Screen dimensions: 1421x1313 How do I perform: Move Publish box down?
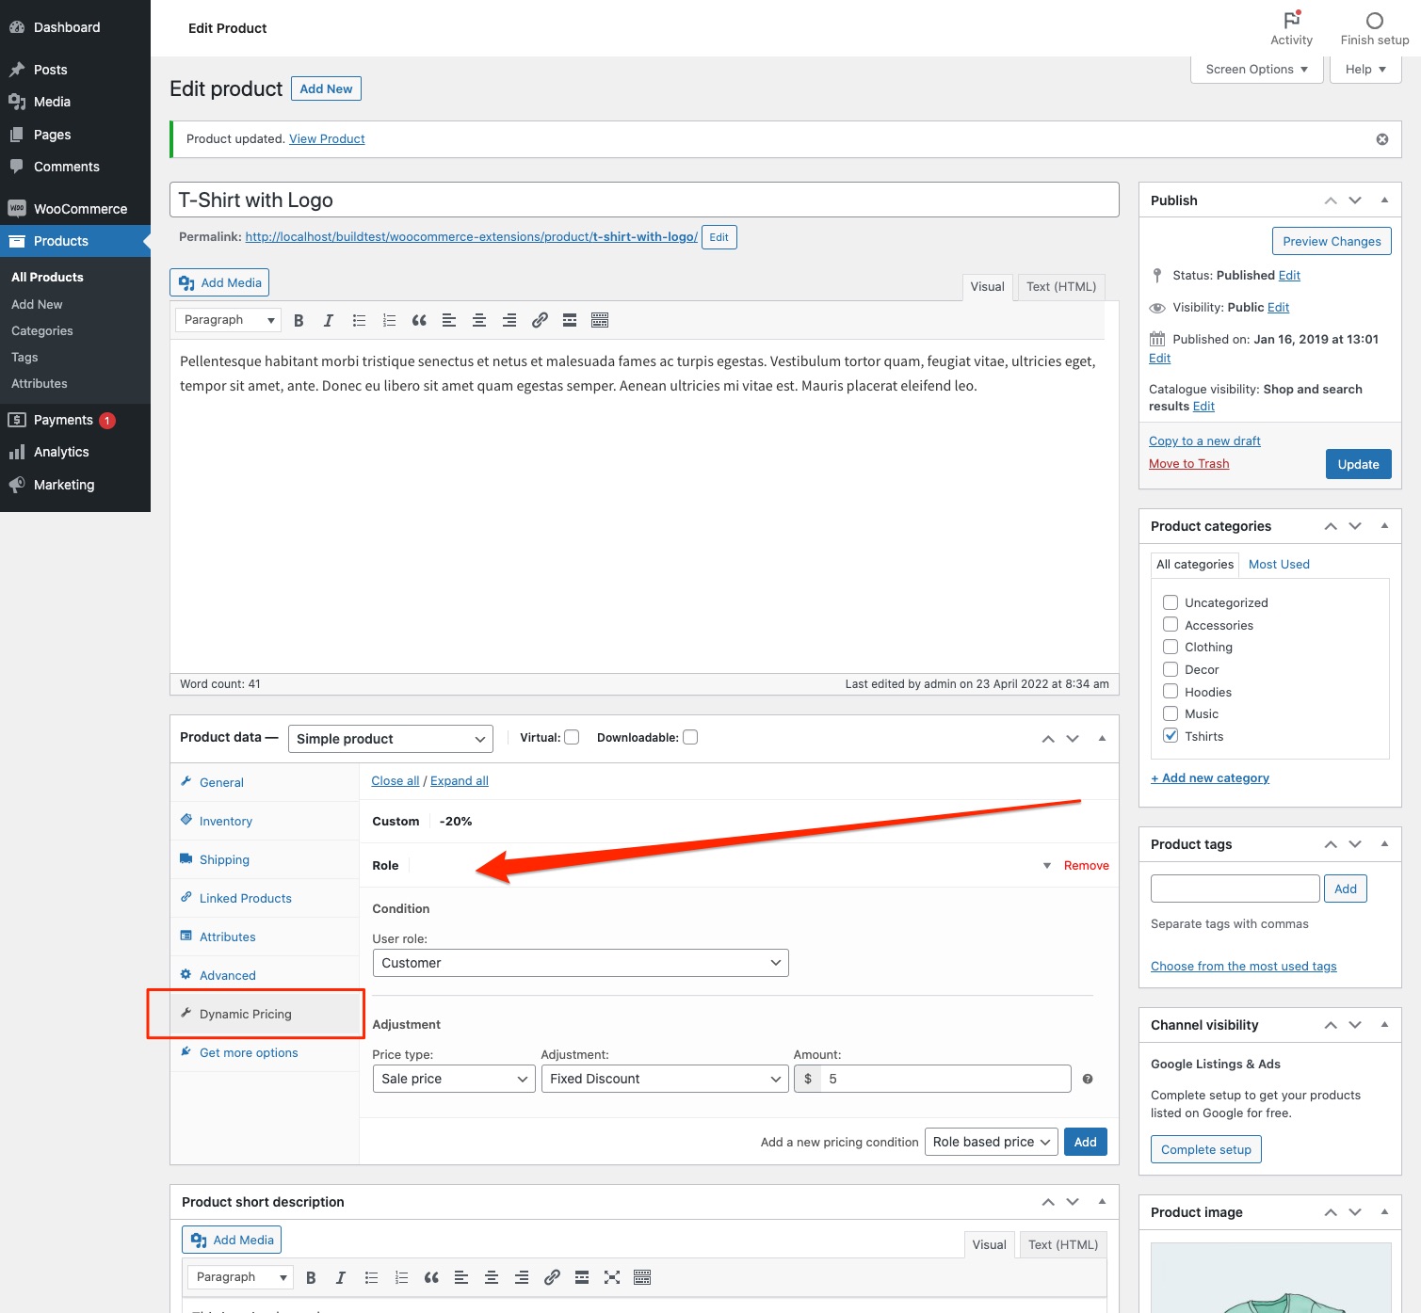1355,200
